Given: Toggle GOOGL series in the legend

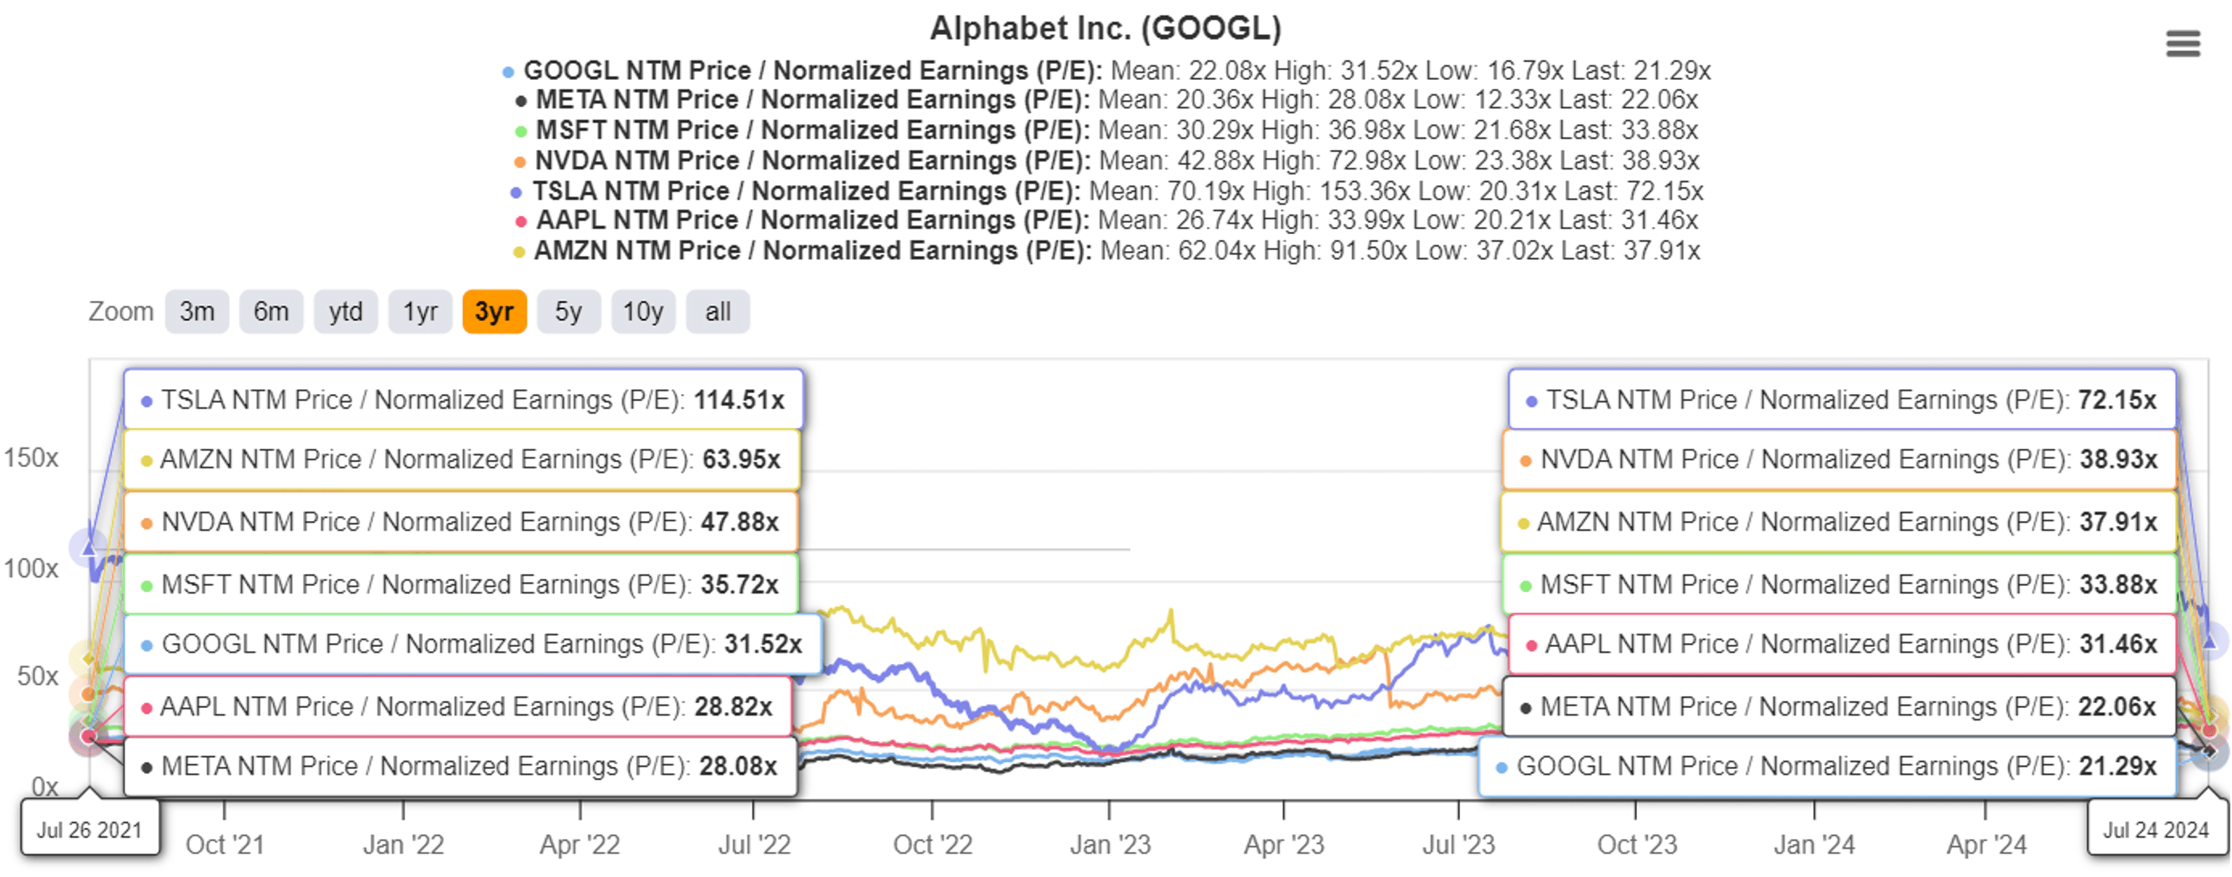Looking at the screenshot, I should click(x=812, y=71).
